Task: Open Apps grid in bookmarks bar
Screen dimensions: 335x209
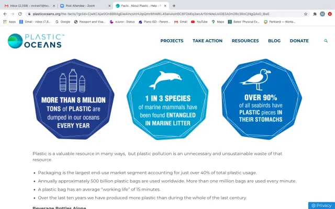Action: coord(9,22)
